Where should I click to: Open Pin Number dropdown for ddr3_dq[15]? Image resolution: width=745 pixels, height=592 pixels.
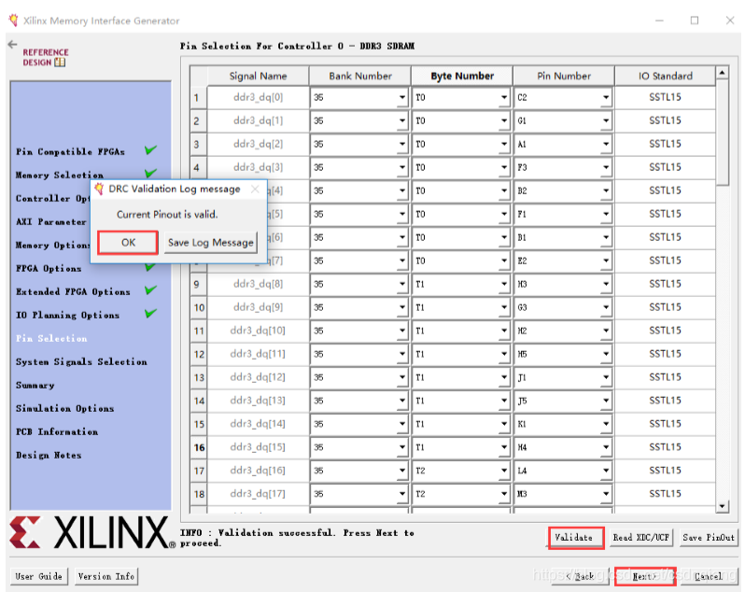(605, 447)
